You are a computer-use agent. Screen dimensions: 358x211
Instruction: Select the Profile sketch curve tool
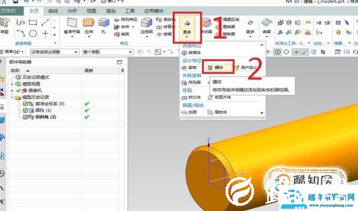click(x=20, y=23)
